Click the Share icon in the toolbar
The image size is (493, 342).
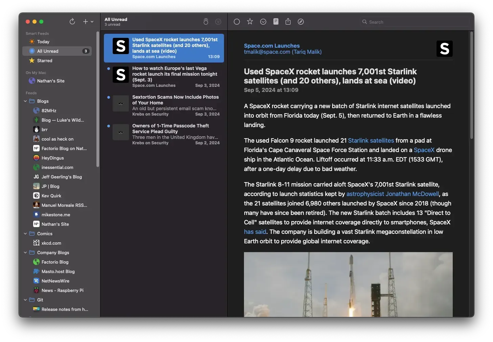(x=288, y=22)
